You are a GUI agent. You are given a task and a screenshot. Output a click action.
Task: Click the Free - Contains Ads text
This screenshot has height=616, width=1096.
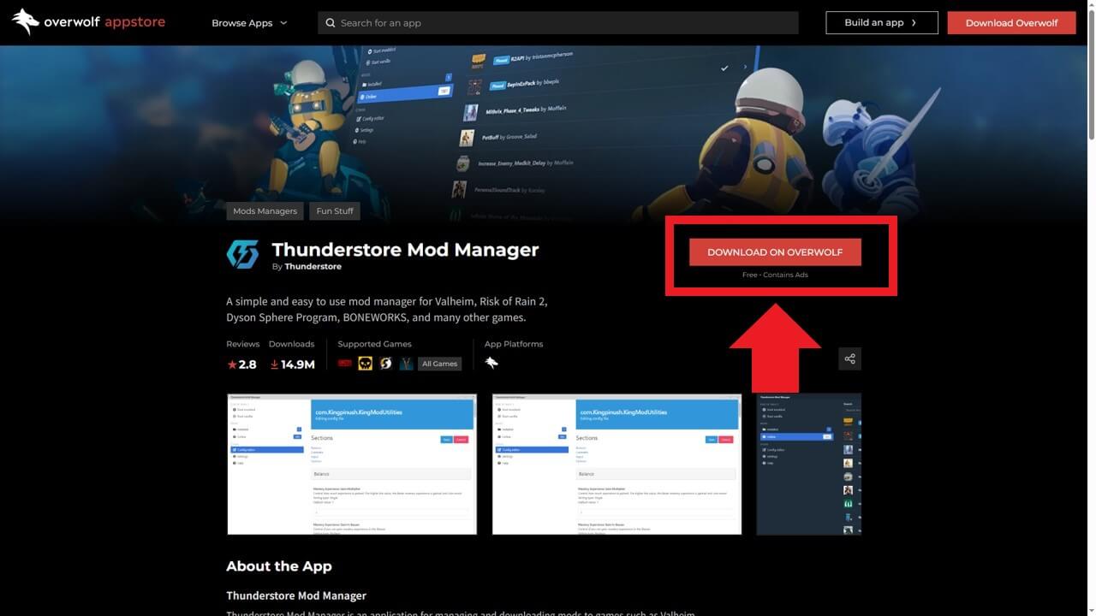(x=775, y=275)
